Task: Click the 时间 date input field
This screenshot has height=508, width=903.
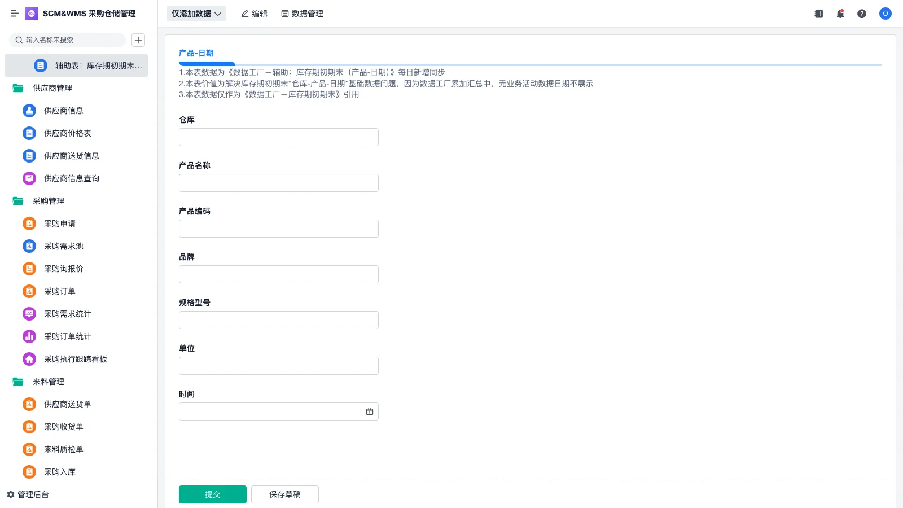Action: [279, 411]
